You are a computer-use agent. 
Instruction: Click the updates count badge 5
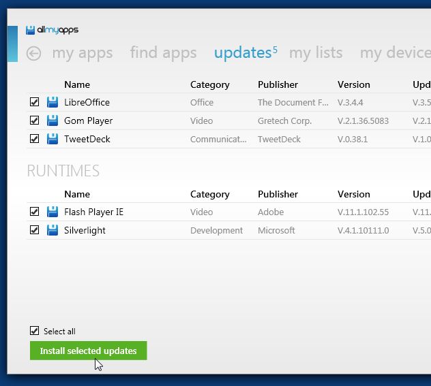click(x=275, y=49)
